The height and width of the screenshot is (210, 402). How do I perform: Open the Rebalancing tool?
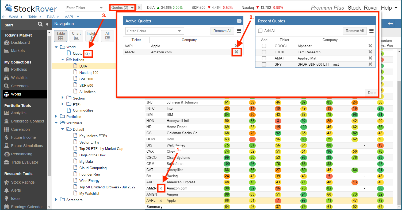coord(21,154)
